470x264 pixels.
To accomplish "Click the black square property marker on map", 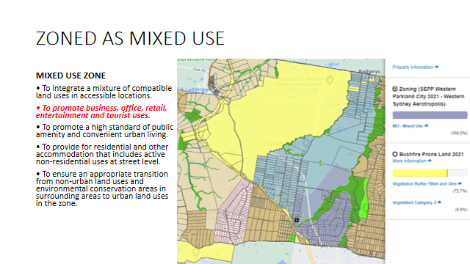I will pos(297,220).
